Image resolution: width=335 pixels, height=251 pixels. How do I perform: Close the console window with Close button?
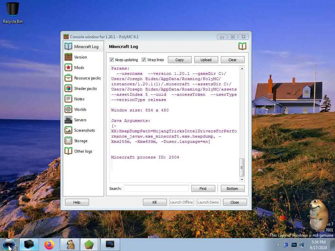(235, 202)
